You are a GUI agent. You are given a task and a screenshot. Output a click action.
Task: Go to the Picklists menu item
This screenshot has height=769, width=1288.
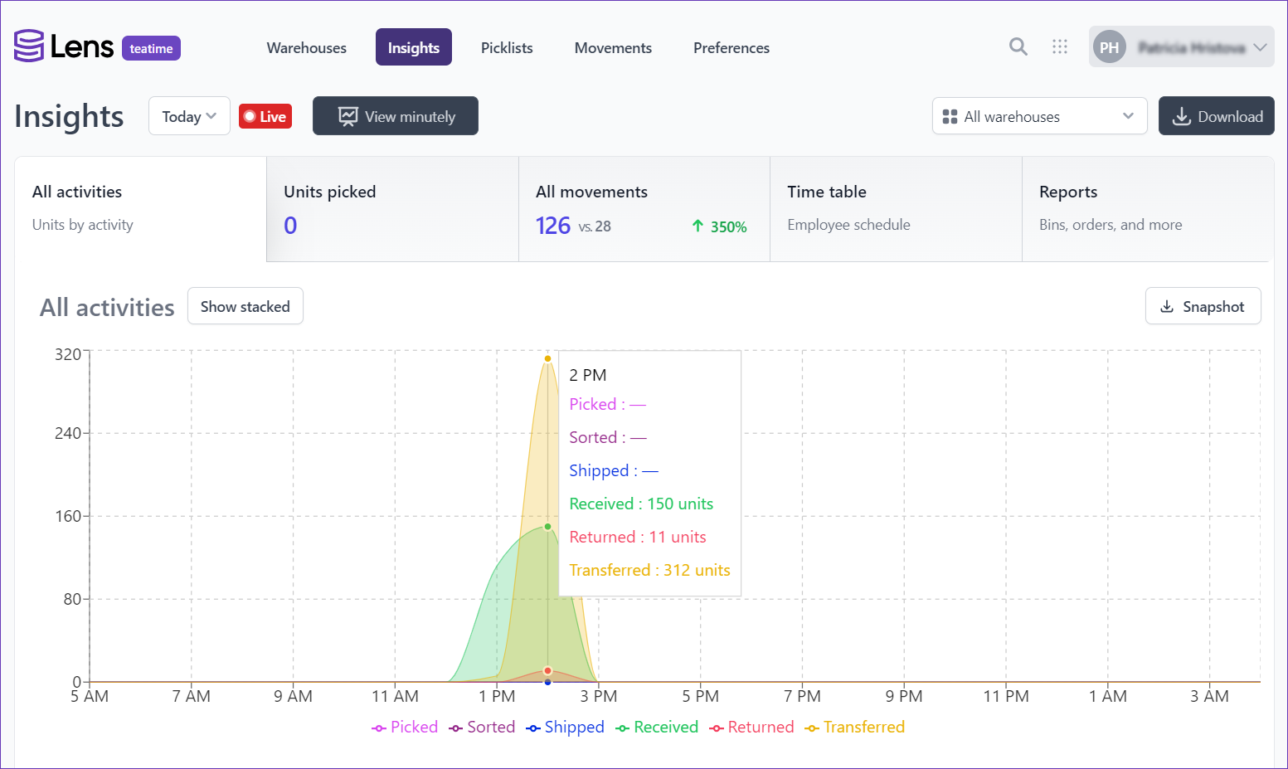507,48
